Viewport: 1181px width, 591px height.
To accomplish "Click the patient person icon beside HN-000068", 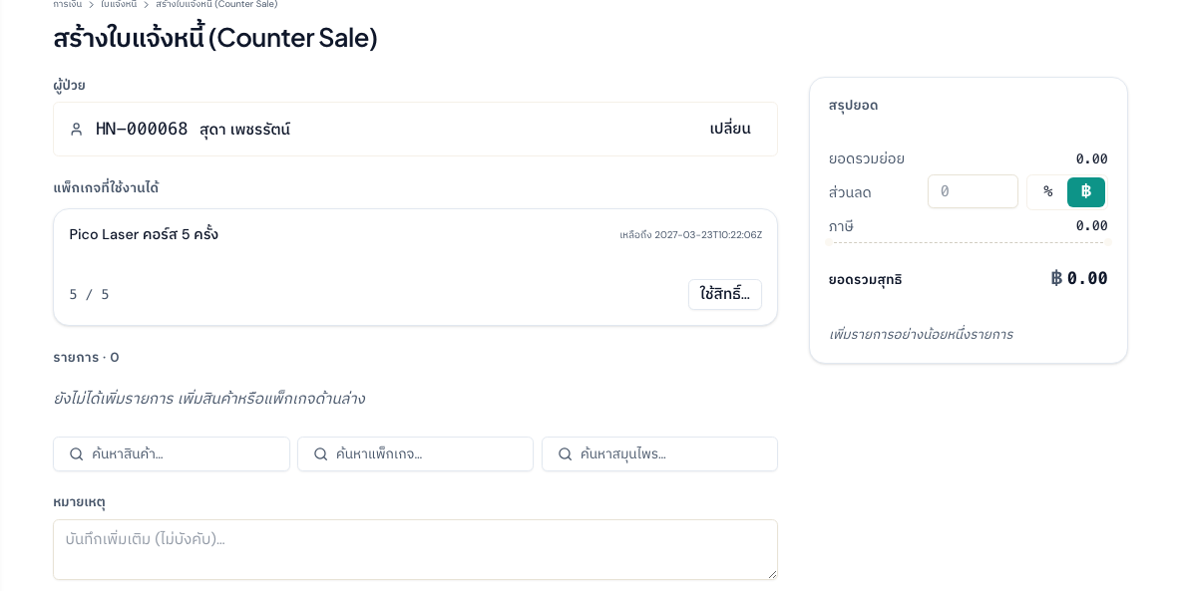I will pos(76,130).
